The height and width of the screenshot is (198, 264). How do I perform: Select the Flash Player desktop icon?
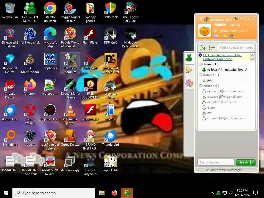click(90, 36)
